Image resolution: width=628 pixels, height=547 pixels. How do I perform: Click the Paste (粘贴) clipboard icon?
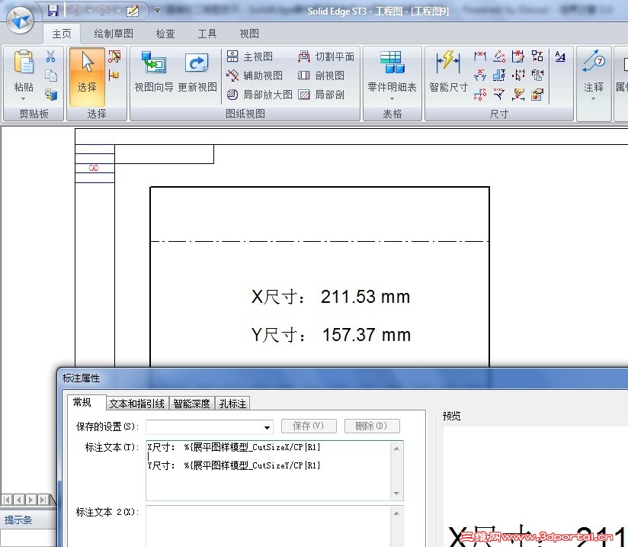[23, 63]
